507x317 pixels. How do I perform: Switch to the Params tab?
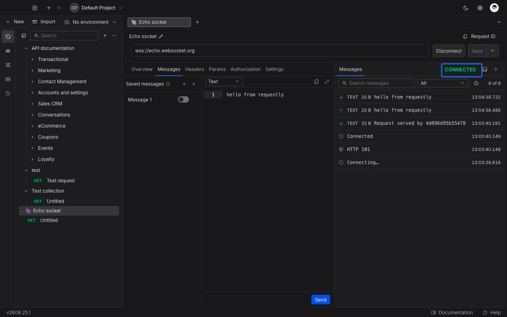pyautogui.click(x=217, y=69)
